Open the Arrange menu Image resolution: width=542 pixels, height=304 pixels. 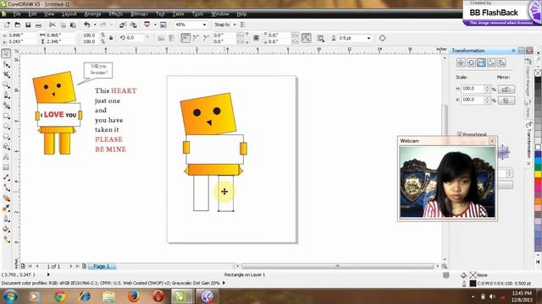[92, 14]
